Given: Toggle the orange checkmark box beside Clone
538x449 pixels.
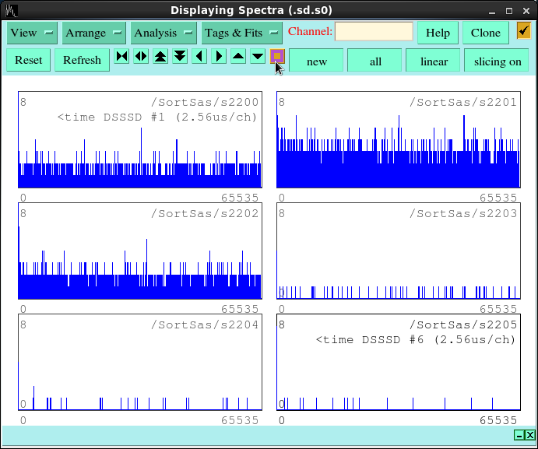Looking at the screenshot, I should point(524,31).
